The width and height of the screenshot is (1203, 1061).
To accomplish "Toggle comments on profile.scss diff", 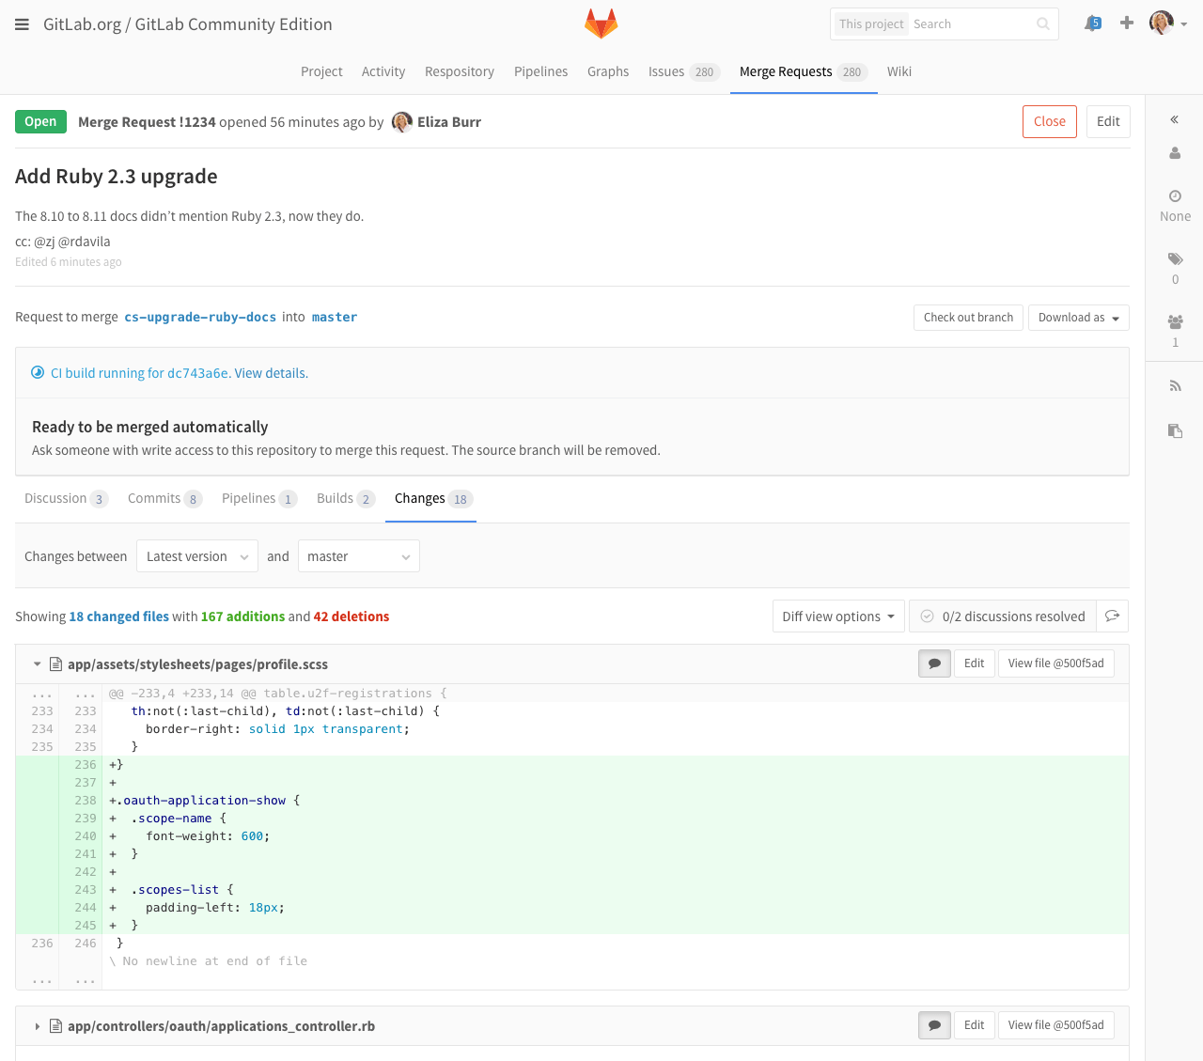I will point(933,663).
